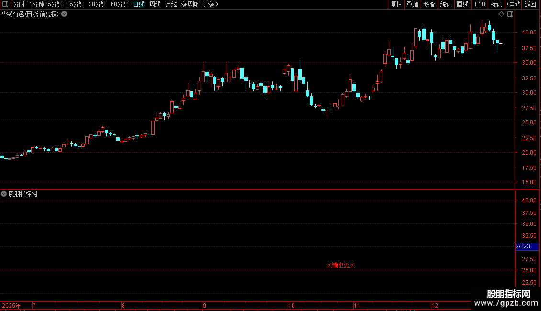Expand dropdown next to 华锡有色 title
Screen dimensions: 541x311
click(x=64, y=14)
